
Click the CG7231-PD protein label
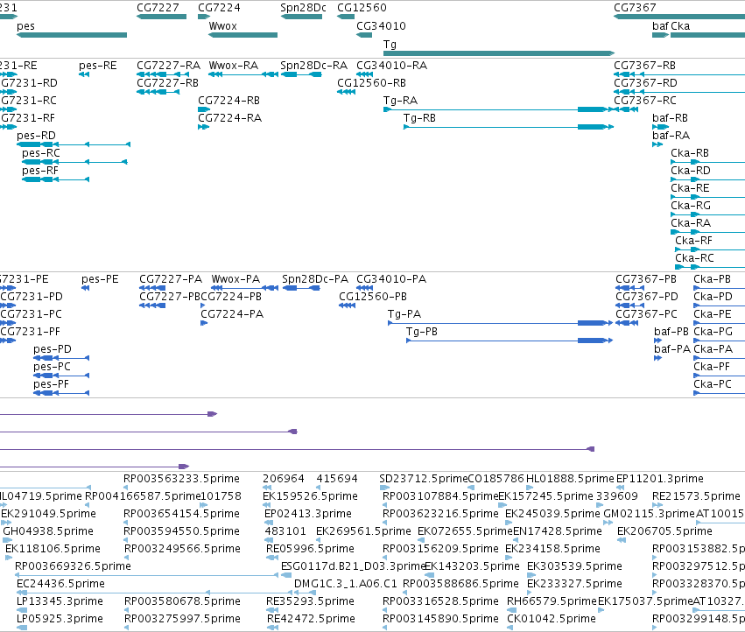coord(32,297)
